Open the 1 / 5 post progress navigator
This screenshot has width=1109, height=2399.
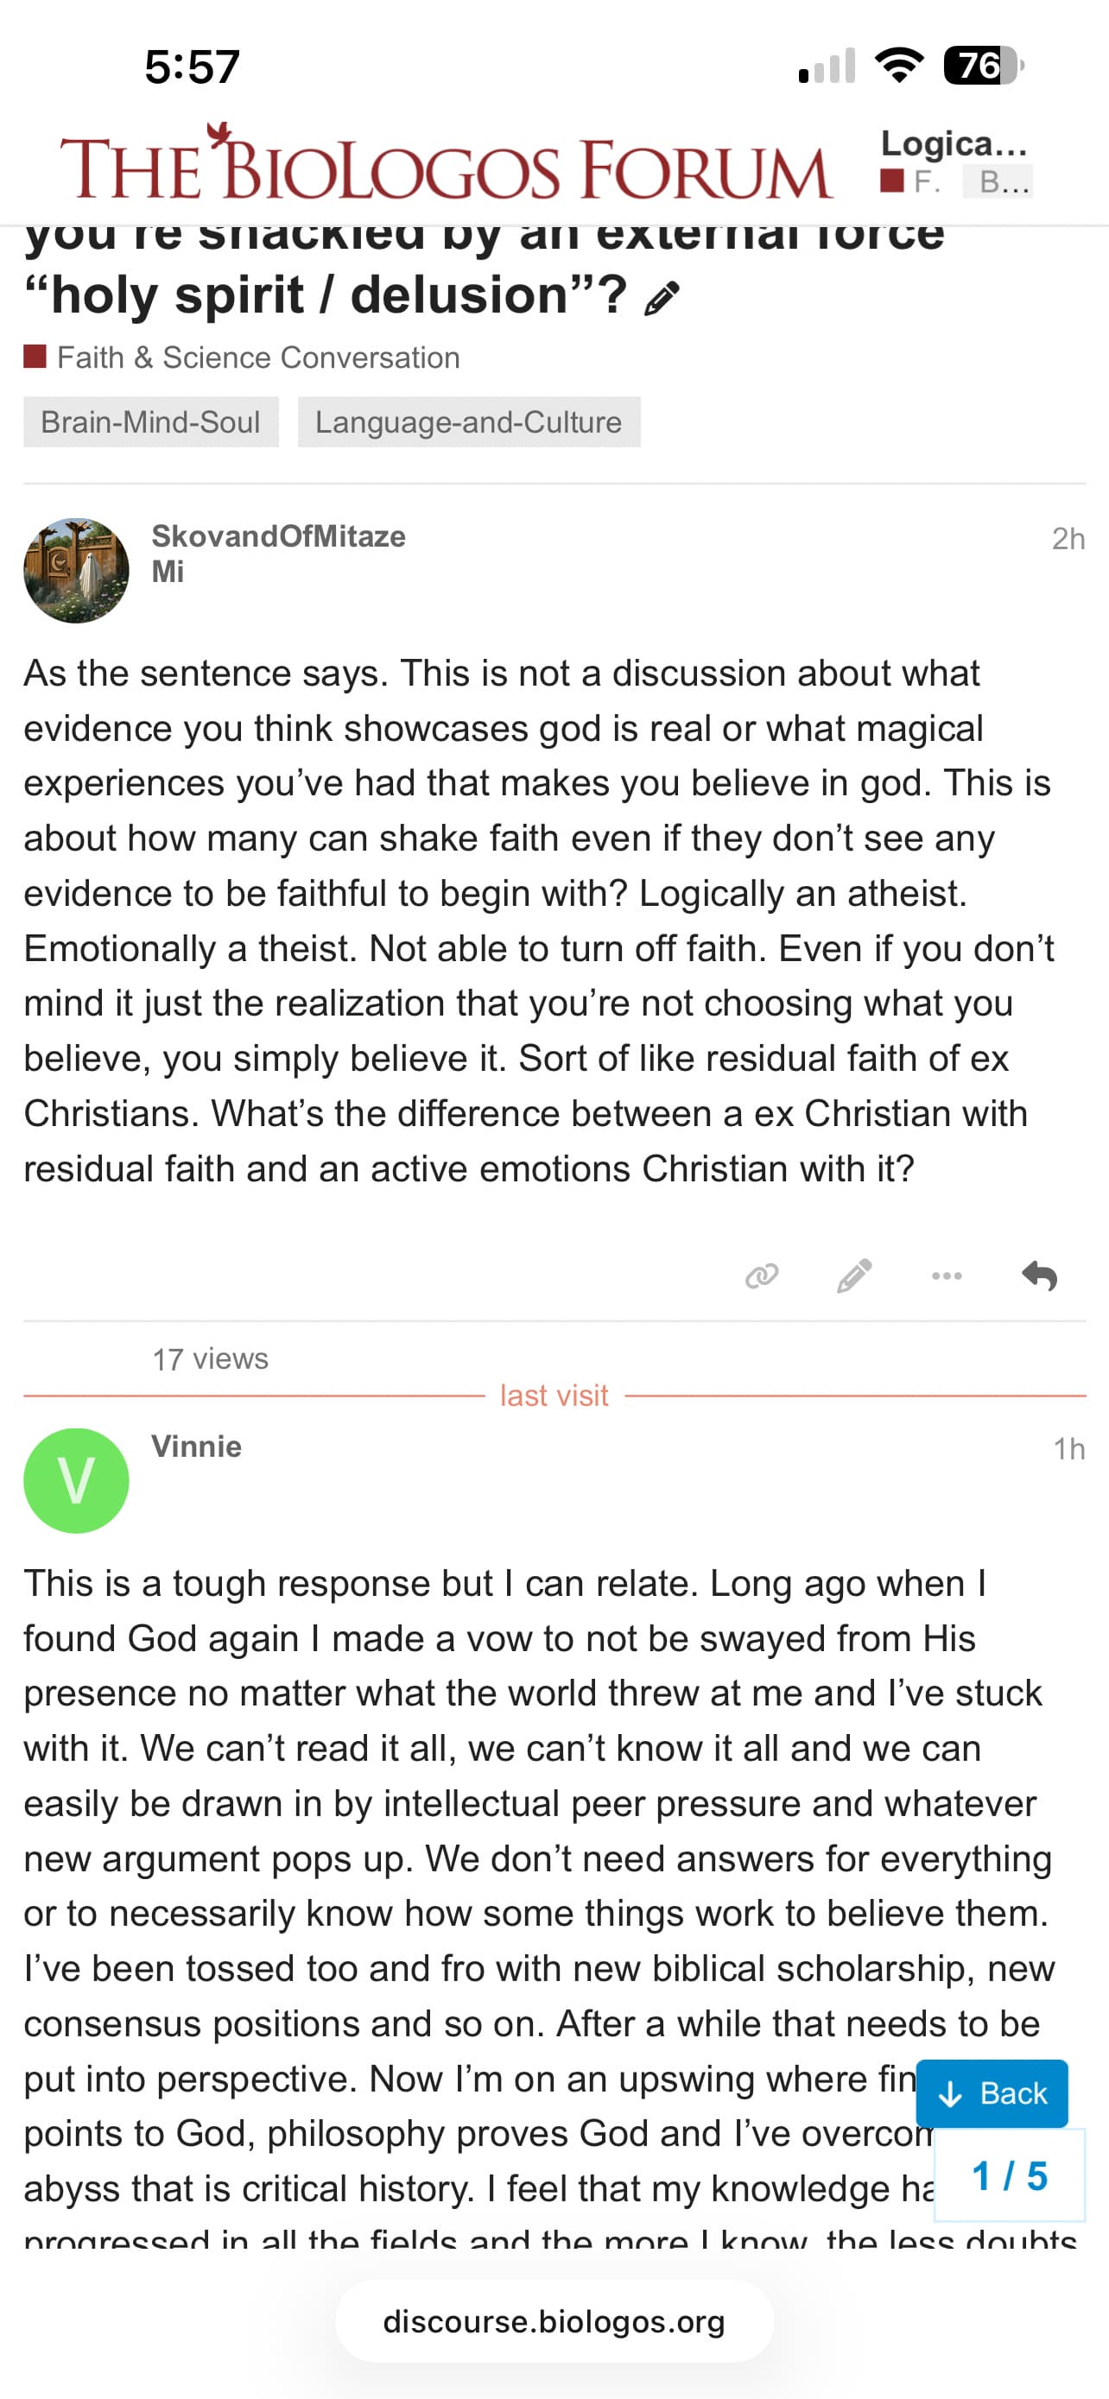click(x=1010, y=2175)
